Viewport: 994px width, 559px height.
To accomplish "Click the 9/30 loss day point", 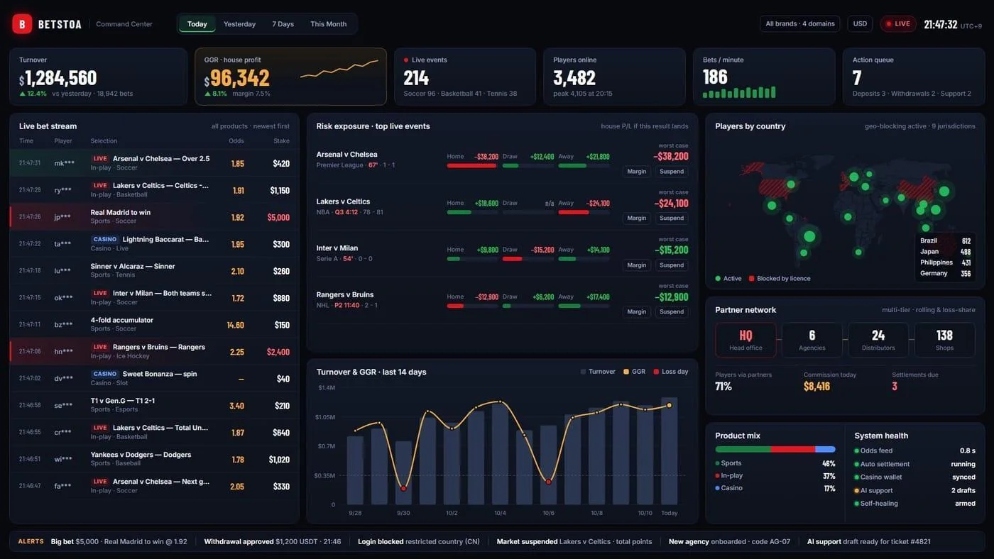I will coord(403,488).
